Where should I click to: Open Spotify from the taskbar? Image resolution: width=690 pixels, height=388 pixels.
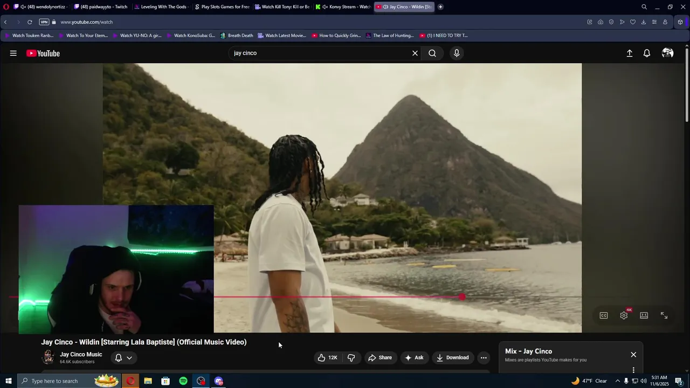point(183,381)
